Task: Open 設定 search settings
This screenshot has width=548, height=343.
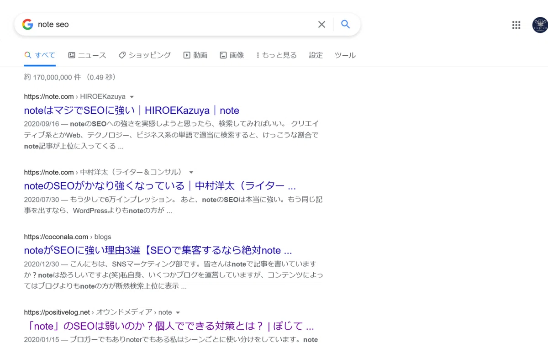Action: 316,55
